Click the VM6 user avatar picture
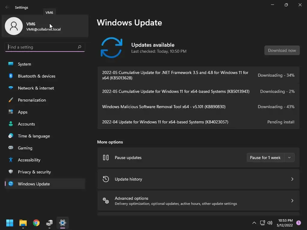307x230 pixels. point(14,26)
